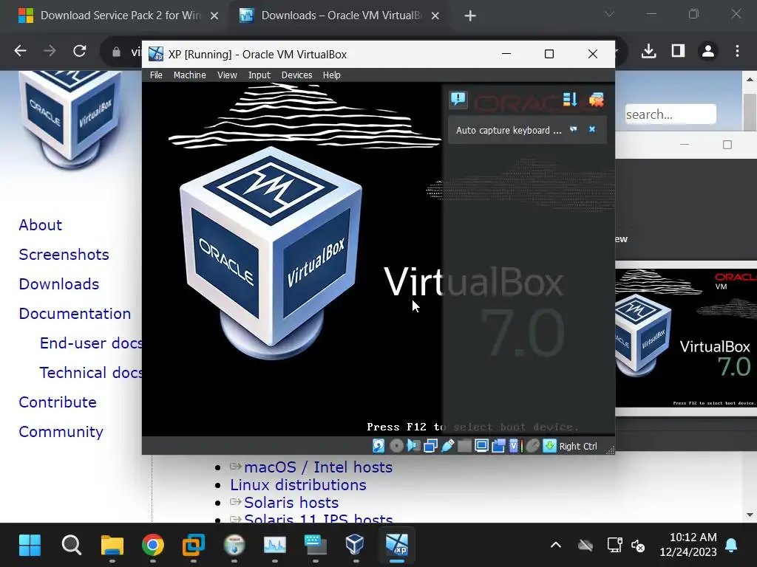Click the optical disk status icon
The width and height of the screenshot is (757, 567).
click(x=396, y=446)
